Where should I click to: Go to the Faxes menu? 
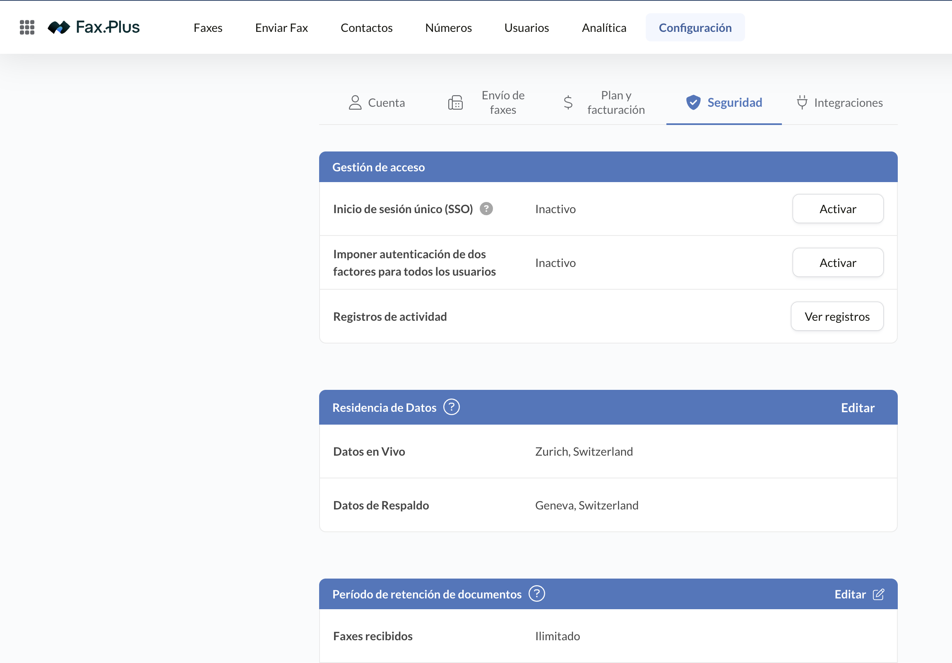[208, 28]
